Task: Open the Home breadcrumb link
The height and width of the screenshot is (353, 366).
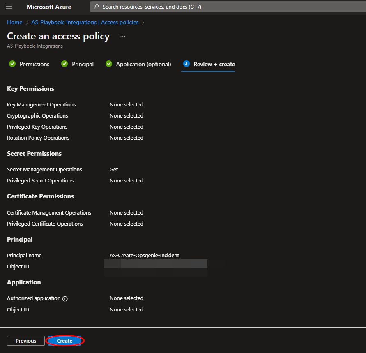Action: [15, 23]
